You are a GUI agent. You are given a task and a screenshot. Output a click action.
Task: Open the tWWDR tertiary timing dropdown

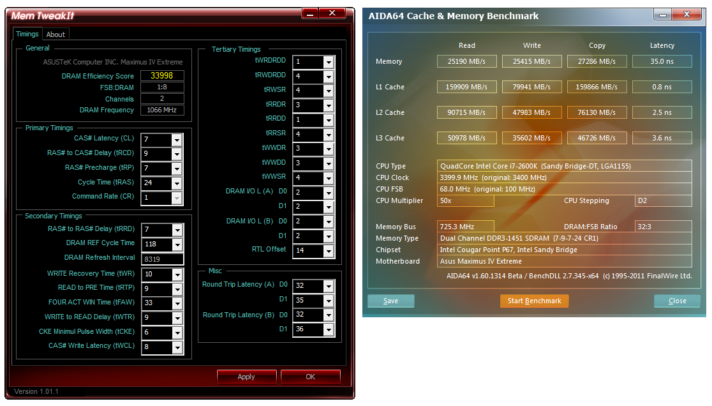(x=329, y=149)
